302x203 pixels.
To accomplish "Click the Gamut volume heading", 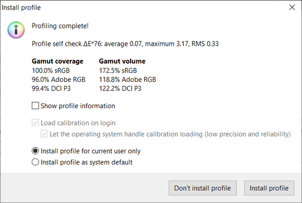I will (122, 61).
